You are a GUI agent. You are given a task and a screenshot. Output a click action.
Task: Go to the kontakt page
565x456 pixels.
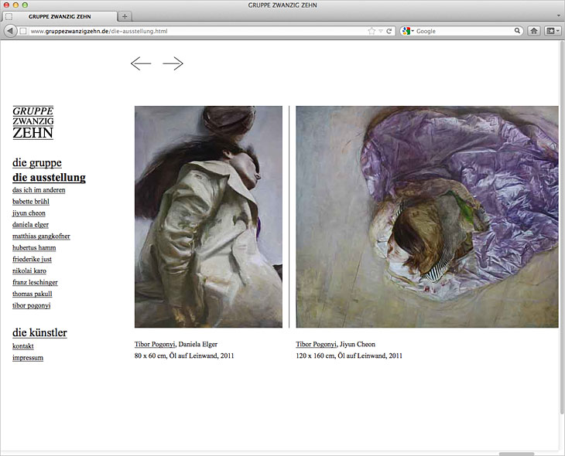23,346
